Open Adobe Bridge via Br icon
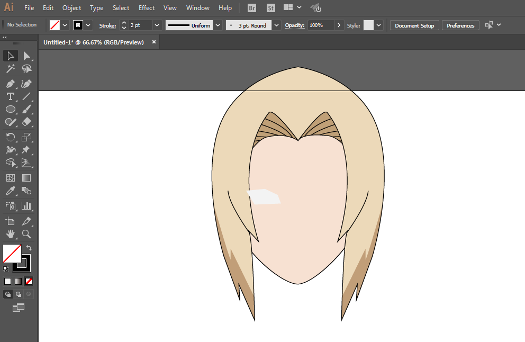 252,8
